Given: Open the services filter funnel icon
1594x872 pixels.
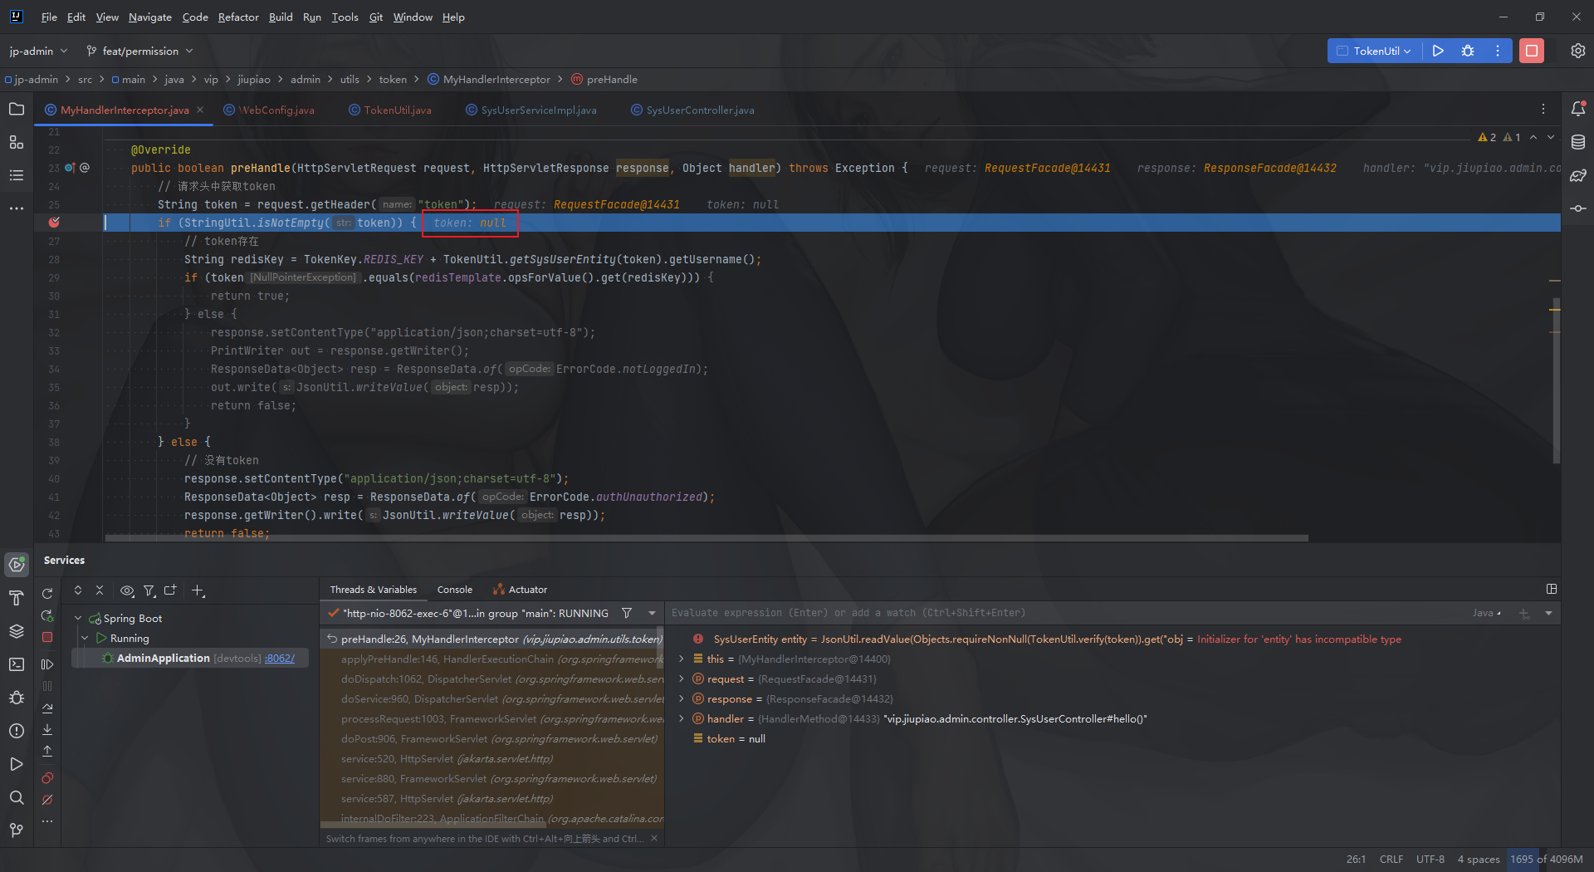Looking at the screenshot, I should tap(149, 590).
